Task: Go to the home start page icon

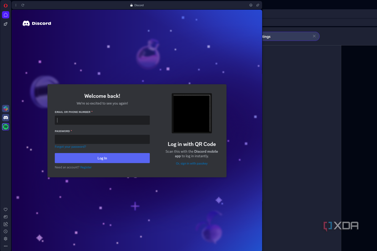Action: 6,15
